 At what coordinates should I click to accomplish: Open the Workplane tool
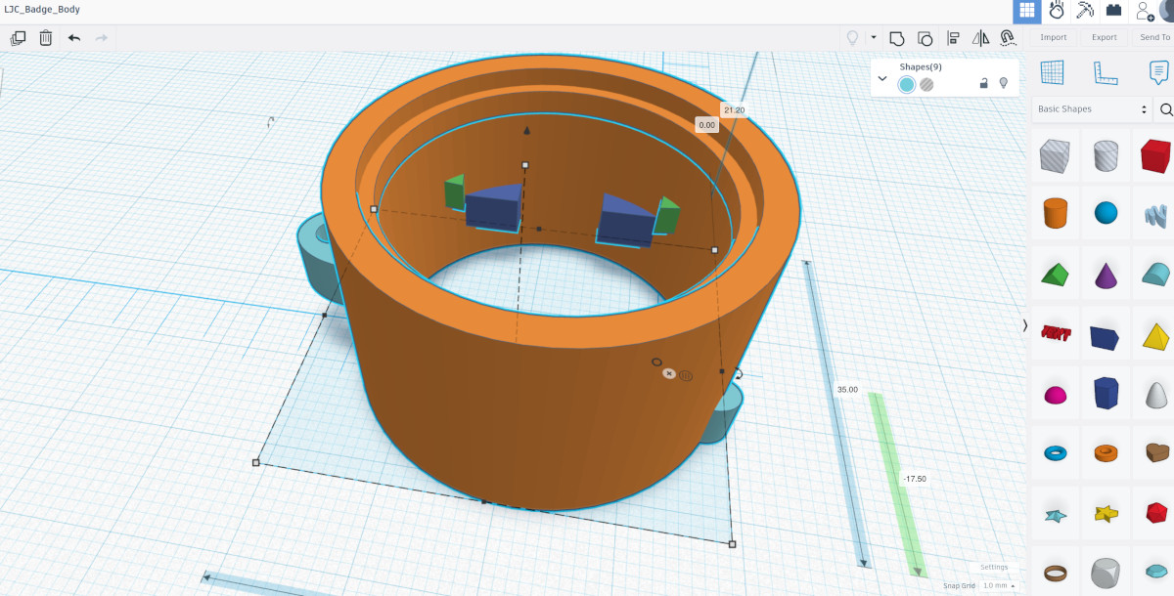click(1053, 73)
